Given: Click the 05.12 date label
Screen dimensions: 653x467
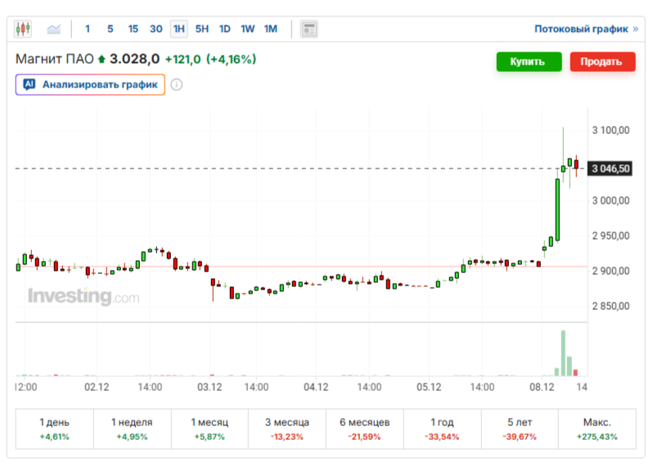Looking at the screenshot, I should click(x=429, y=387).
